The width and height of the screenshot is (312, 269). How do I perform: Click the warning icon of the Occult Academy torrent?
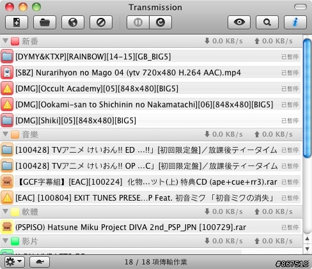coord(7,88)
